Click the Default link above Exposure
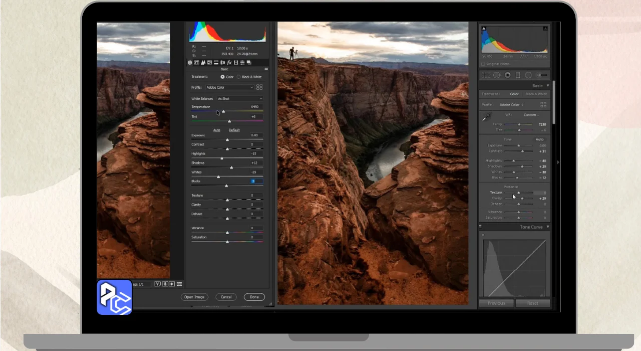Image resolution: width=641 pixels, height=351 pixels. click(234, 130)
